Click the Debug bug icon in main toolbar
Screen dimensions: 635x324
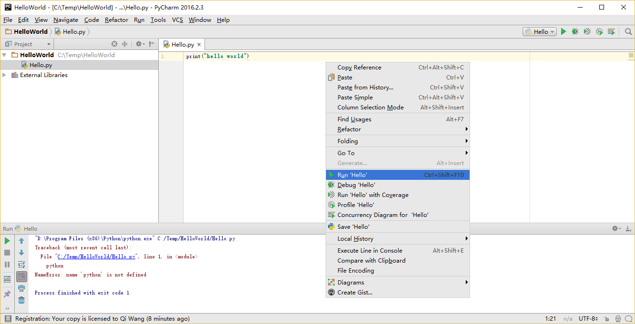click(x=575, y=32)
